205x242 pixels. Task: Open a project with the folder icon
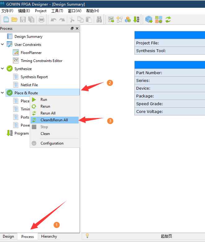pos(15,20)
